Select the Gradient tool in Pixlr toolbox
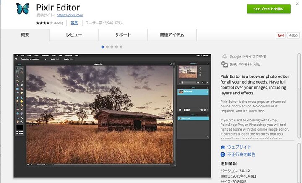Image resolution: width=302 pixels, height=183 pixels. click(18, 89)
